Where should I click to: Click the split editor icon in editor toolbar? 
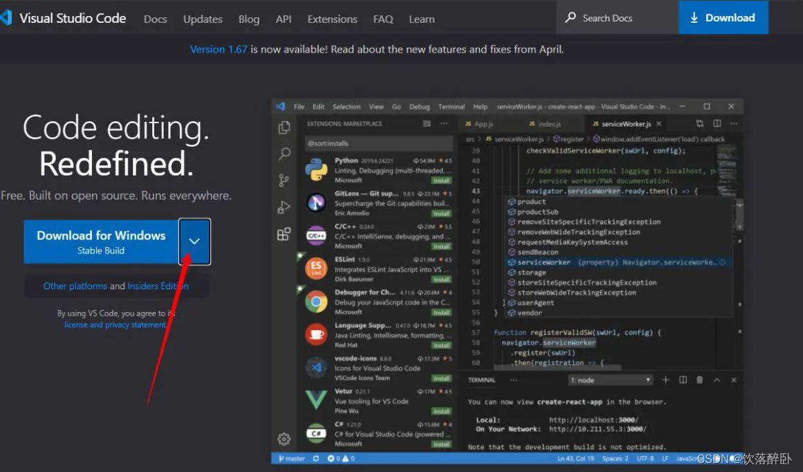[717, 123]
